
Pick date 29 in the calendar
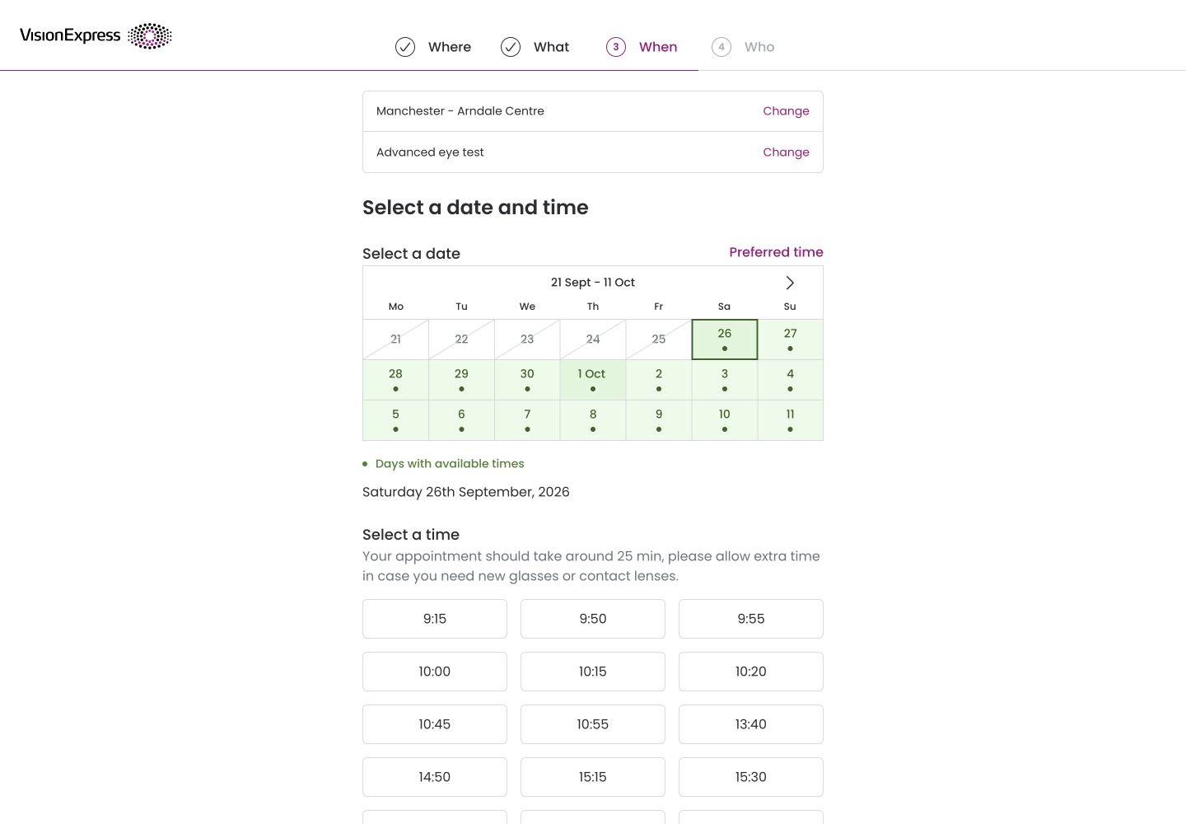coord(461,380)
